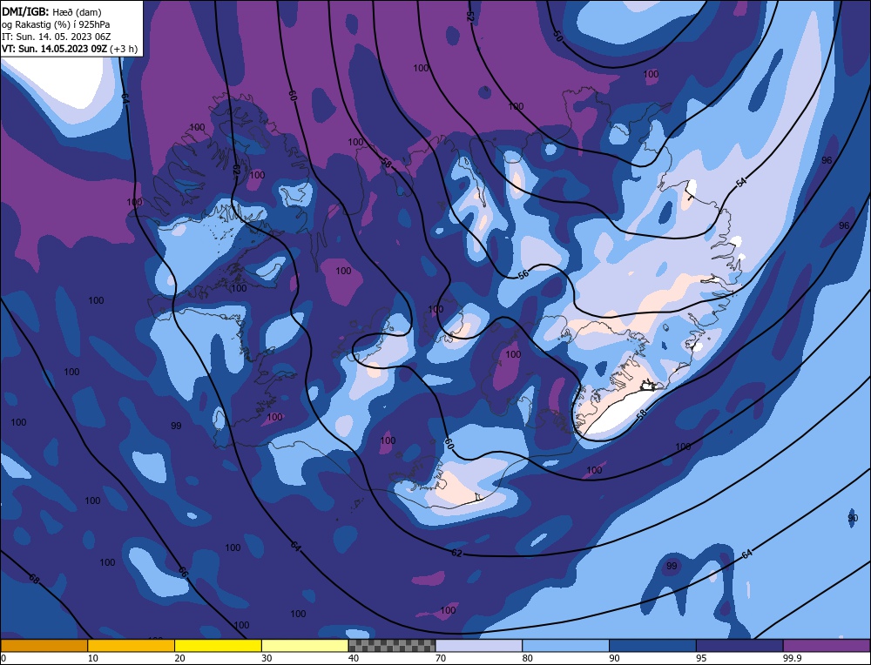Image resolution: width=871 pixels, height=665 pixels.
Task: Select the contour label "56"
Action: (523, 274)
